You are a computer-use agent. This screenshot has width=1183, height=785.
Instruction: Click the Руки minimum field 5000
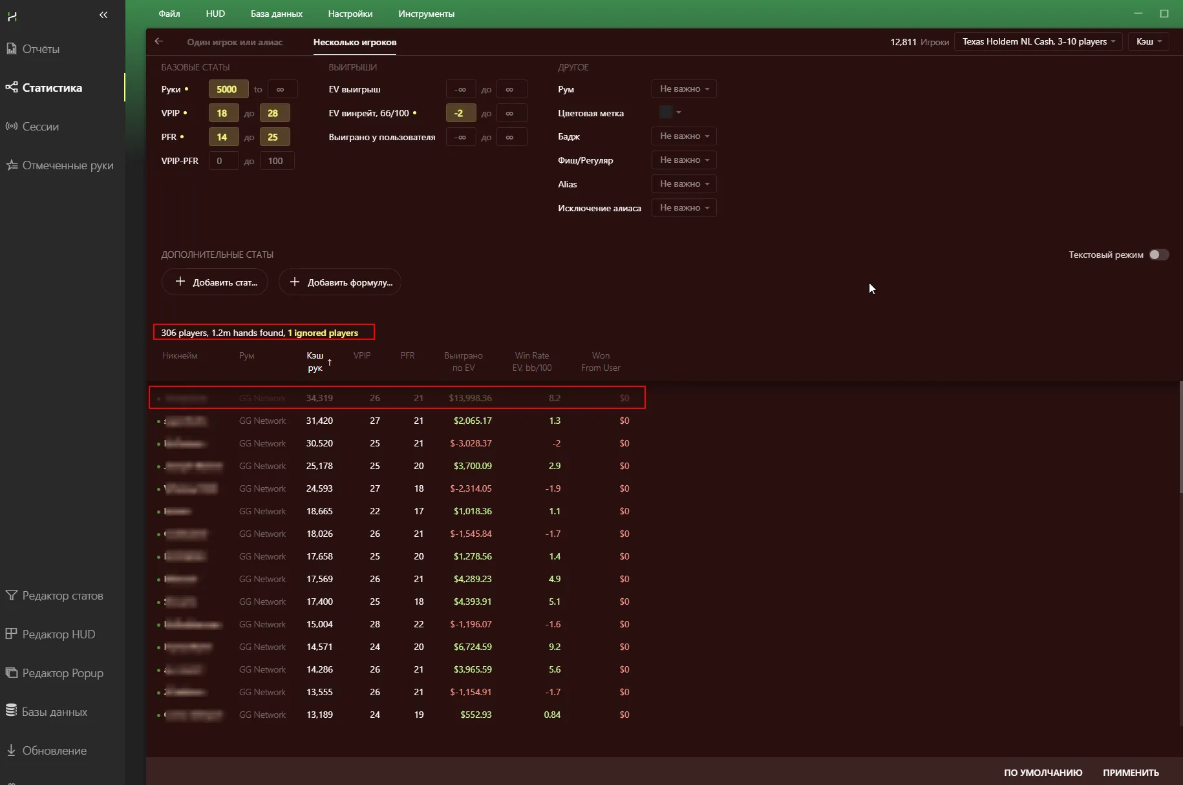(228, 89)
